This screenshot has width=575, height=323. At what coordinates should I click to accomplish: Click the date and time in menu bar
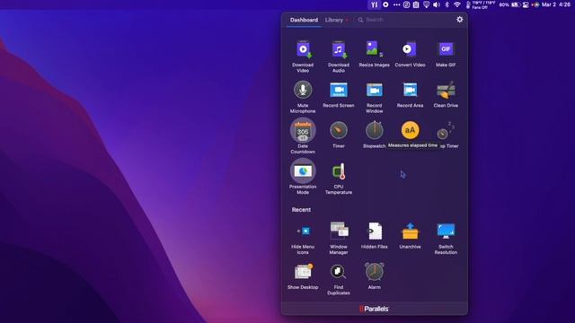(x=556, y=4)
